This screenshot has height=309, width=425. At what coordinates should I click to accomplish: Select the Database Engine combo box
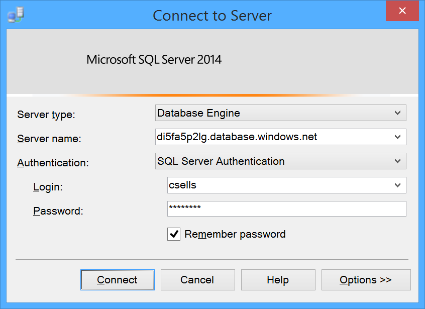click(x=280, y=113)
